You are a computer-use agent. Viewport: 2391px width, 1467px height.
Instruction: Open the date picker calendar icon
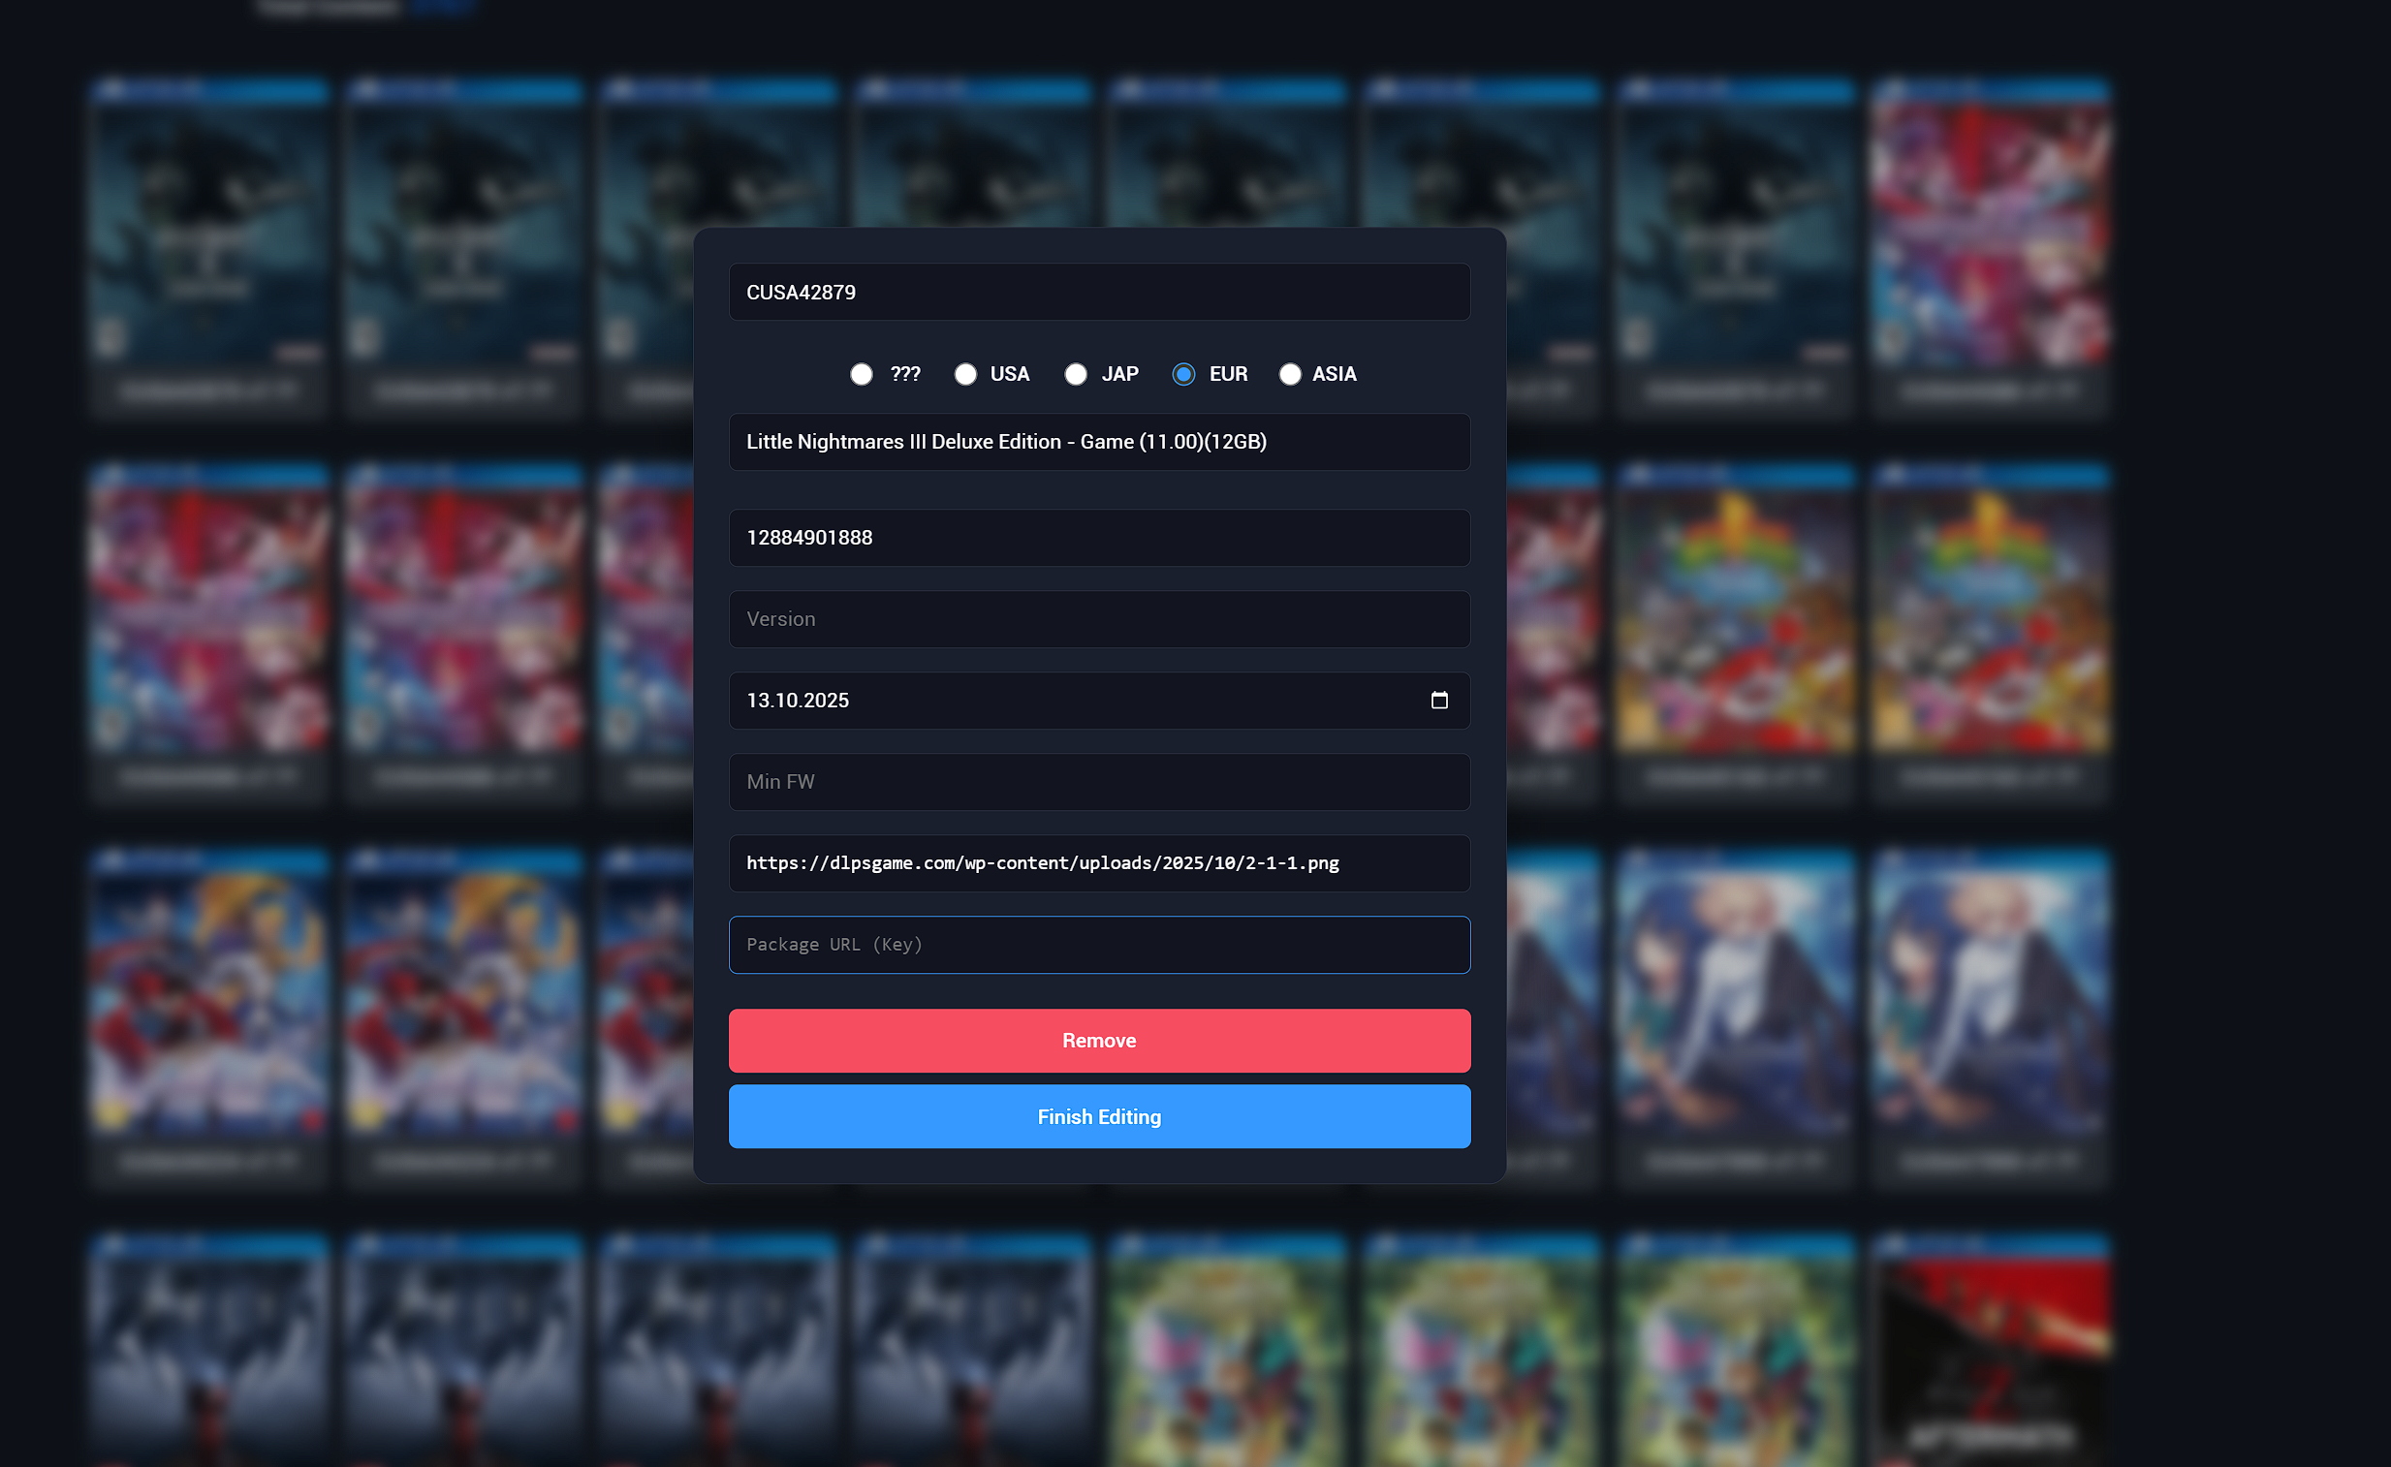[x=1438, y=700]
